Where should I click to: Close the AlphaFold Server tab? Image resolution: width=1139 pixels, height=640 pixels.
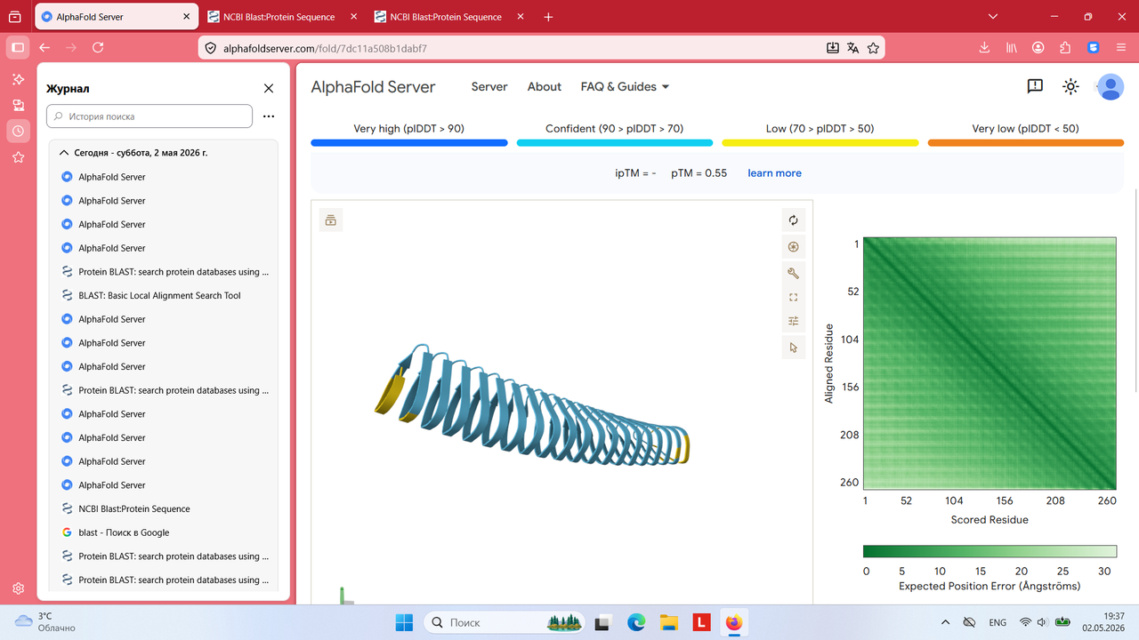[x=186, y=17]
